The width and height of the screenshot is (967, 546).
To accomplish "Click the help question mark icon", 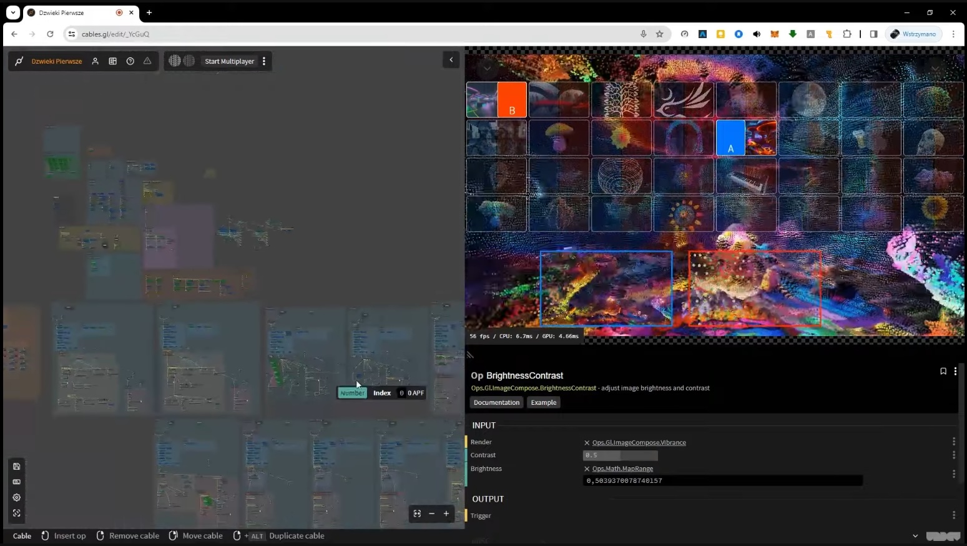I will 130,61.
